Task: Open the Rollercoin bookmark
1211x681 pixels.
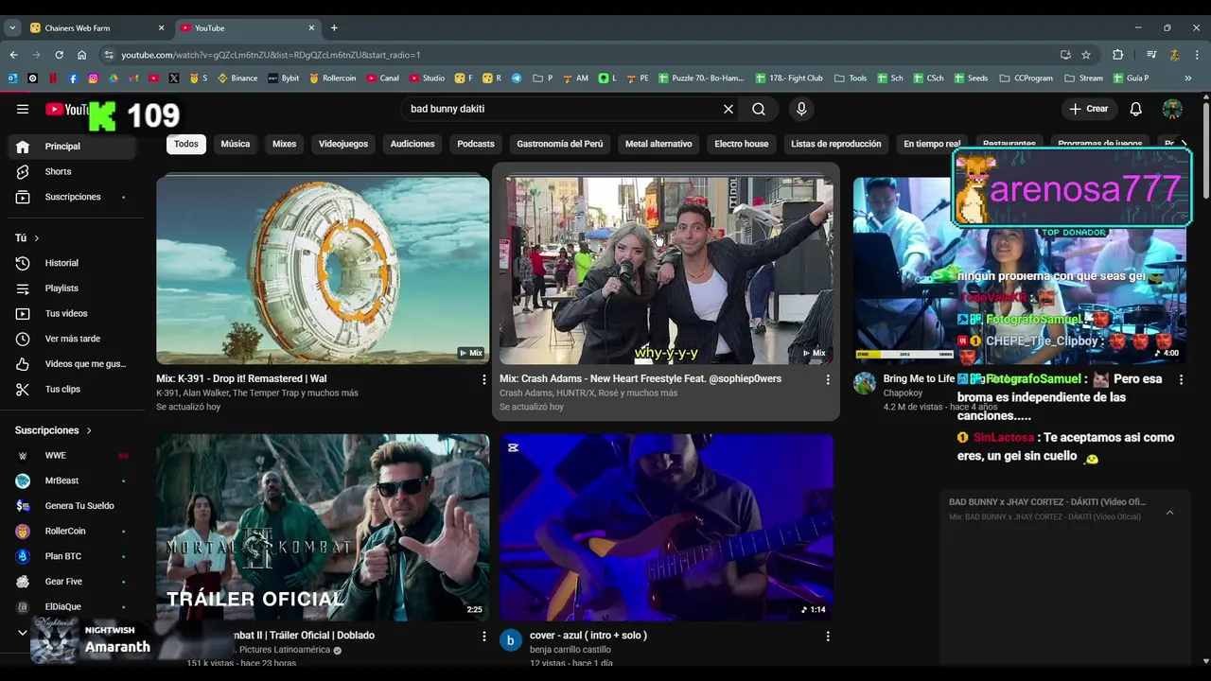Action: point(333,79)
